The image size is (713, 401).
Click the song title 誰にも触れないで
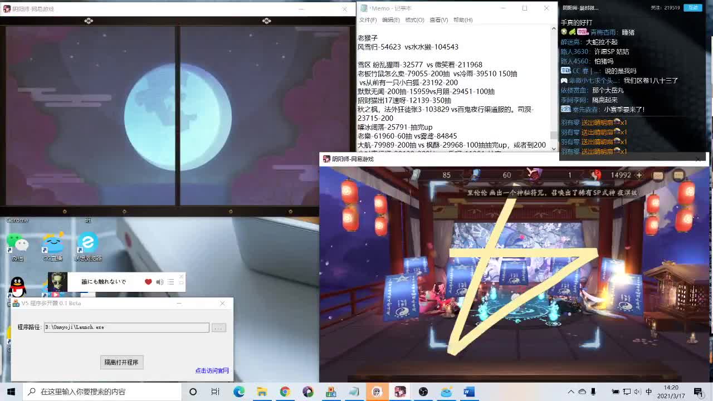coord(104,282)
